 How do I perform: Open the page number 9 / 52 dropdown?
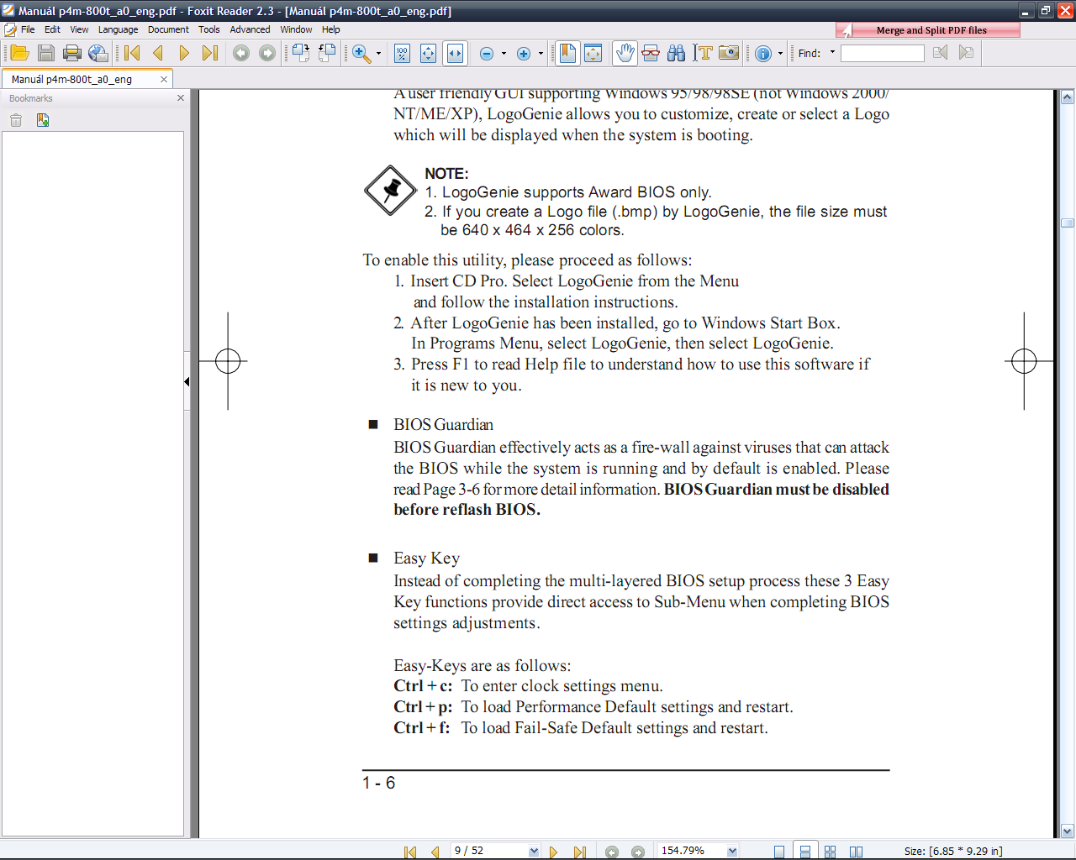click(534, 851)
